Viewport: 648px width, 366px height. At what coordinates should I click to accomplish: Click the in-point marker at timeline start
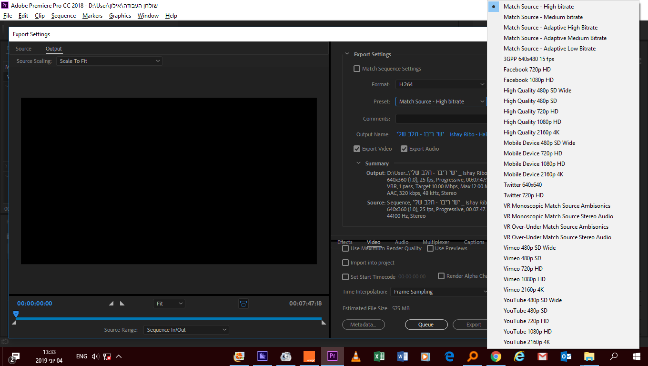(14, 323)
